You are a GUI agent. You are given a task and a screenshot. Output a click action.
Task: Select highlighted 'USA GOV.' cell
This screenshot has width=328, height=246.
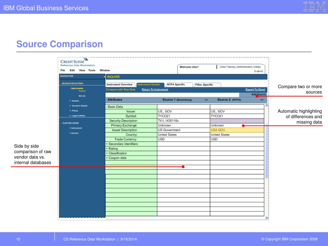237,130
